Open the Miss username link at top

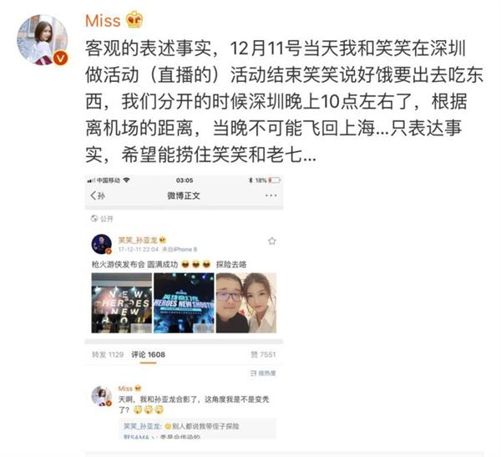coord(103,20)
